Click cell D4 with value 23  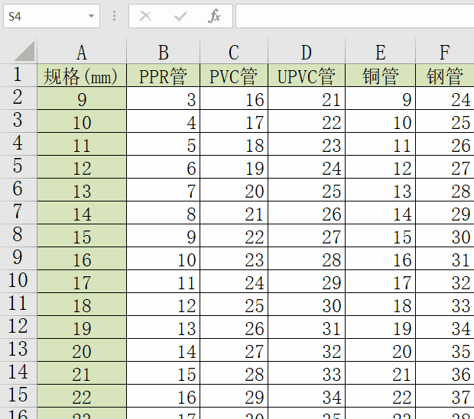307,144
